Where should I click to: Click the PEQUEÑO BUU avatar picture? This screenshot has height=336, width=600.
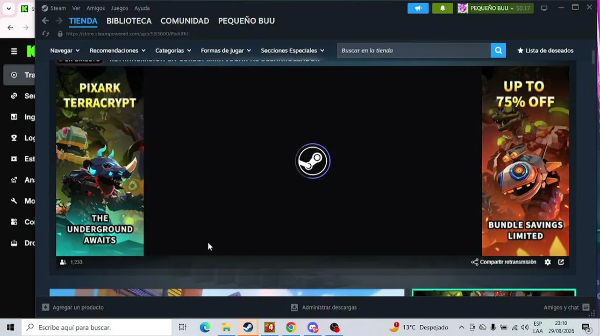(463, 8)
